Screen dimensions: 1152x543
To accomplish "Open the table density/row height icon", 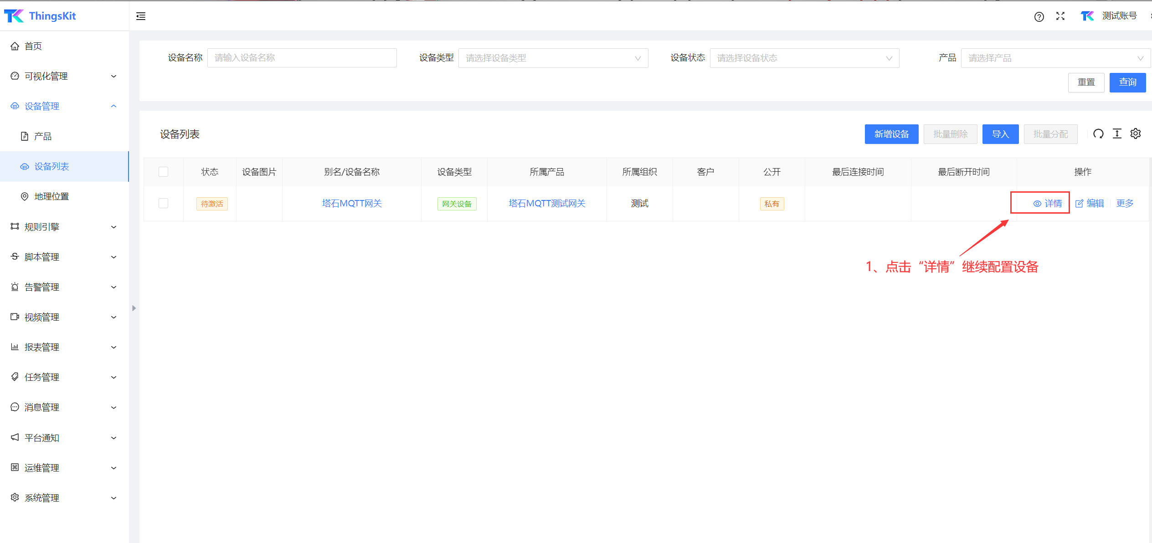I will tap(1117, 134).
